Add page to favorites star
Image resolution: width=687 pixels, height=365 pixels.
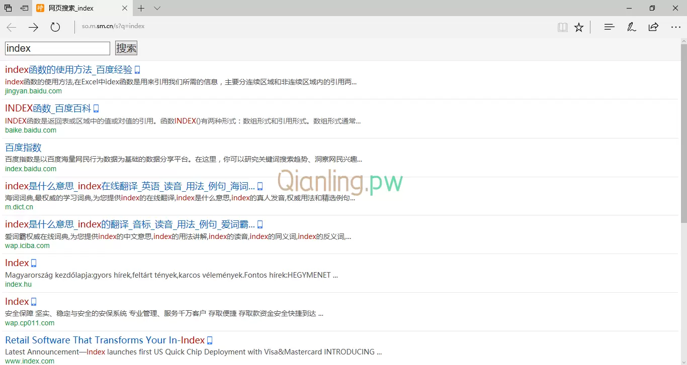click(x=579, y=27)
